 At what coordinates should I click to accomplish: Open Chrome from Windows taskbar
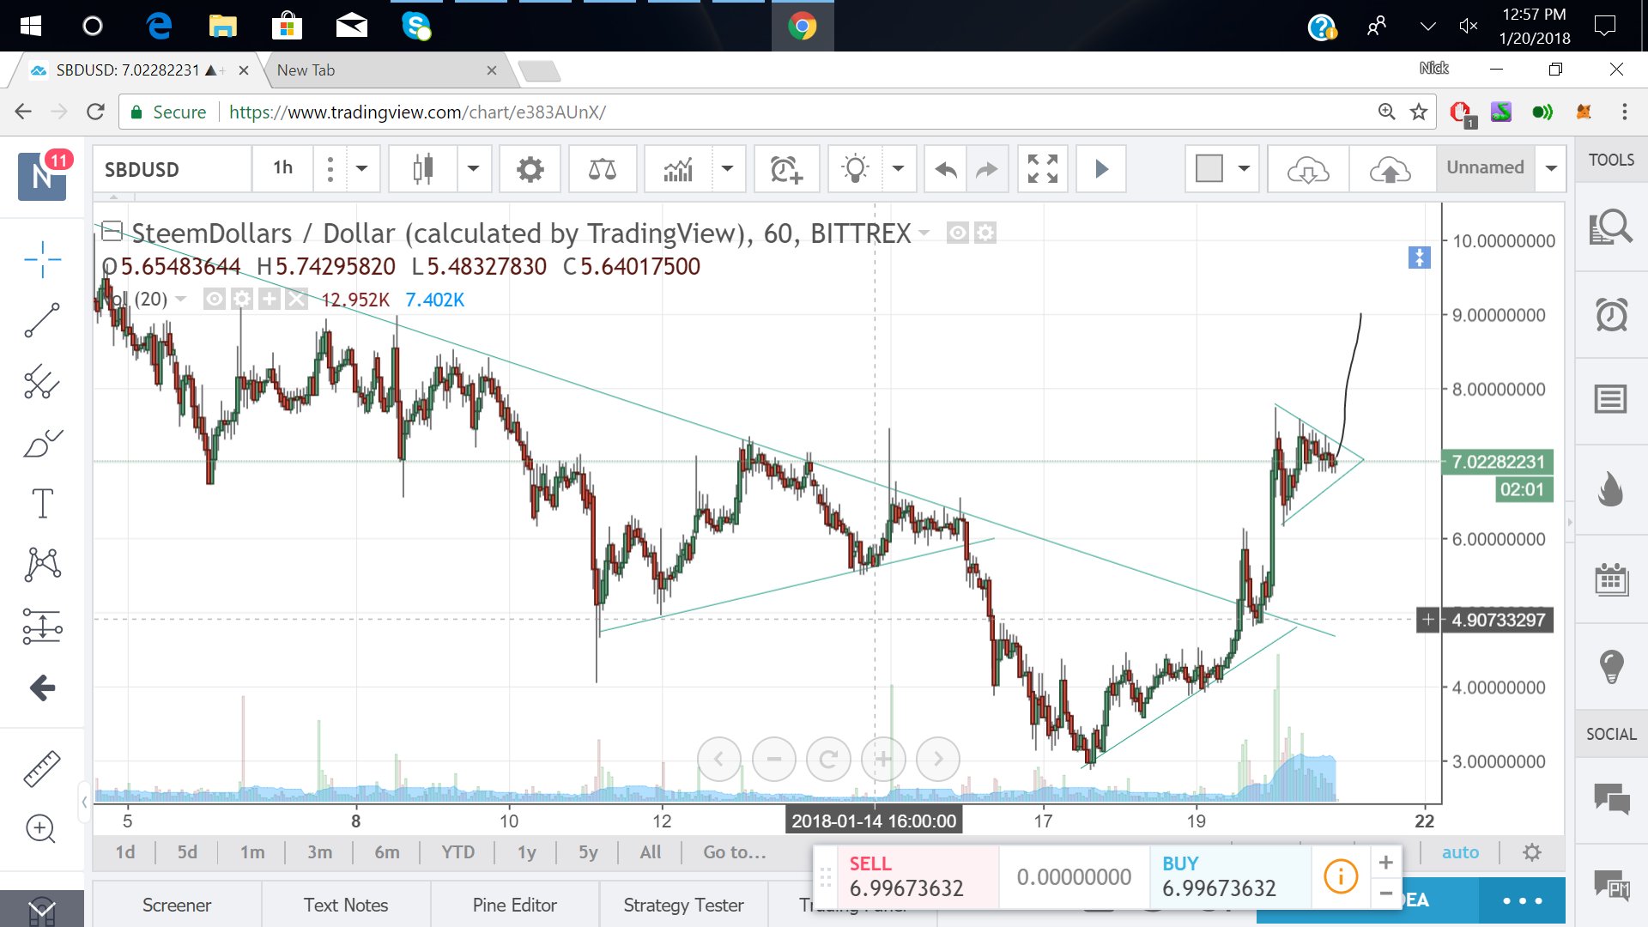point(802,26)
